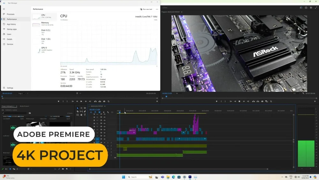Image resolution: width=319 pixels, height=180 pixels.
Task: Open Page 1 dropdown in Source monitor
Action: coord(23,93)
